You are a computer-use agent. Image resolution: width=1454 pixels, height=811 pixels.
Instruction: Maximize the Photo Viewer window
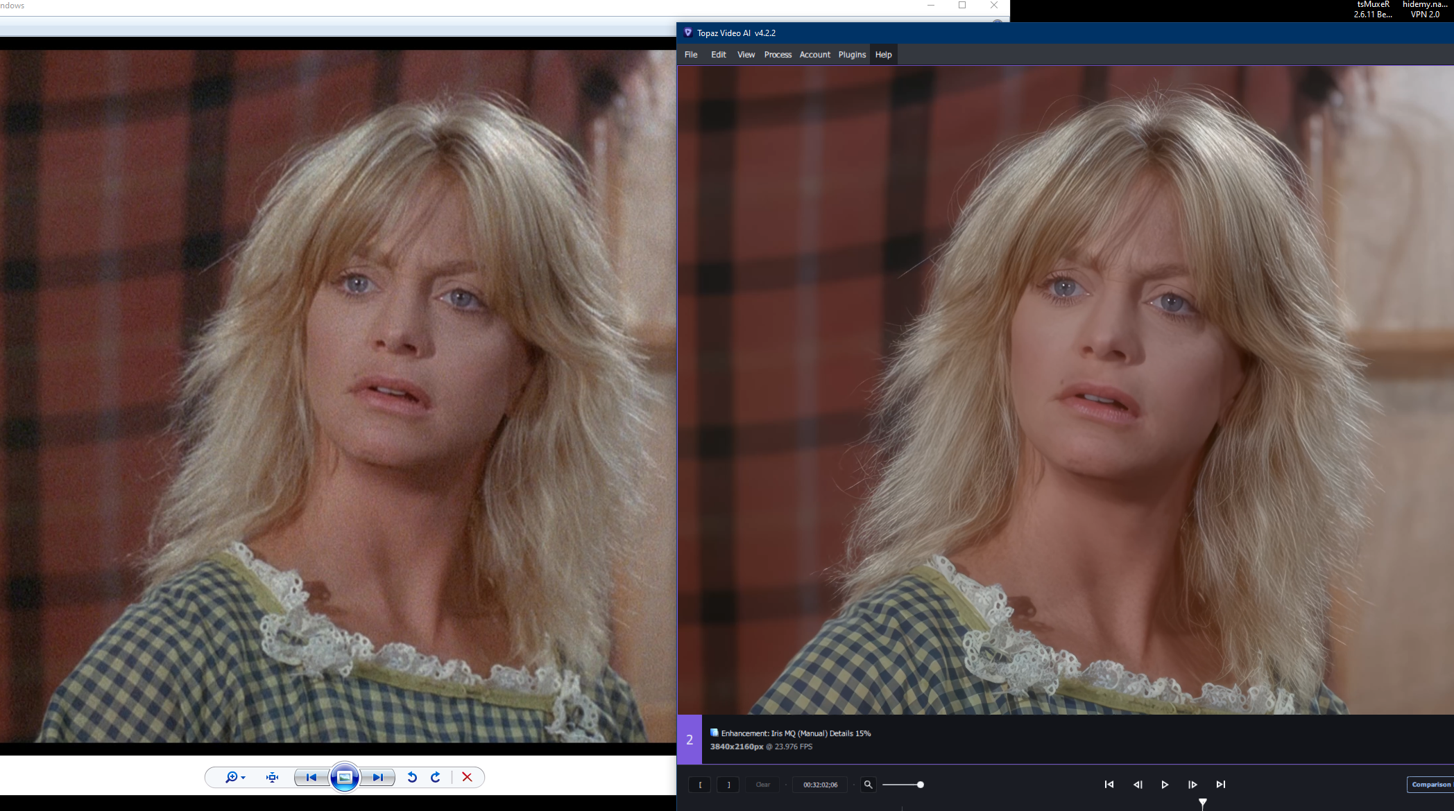tap(962, 6)
